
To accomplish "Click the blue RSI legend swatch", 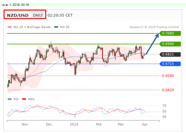I will tap(10, 99).
